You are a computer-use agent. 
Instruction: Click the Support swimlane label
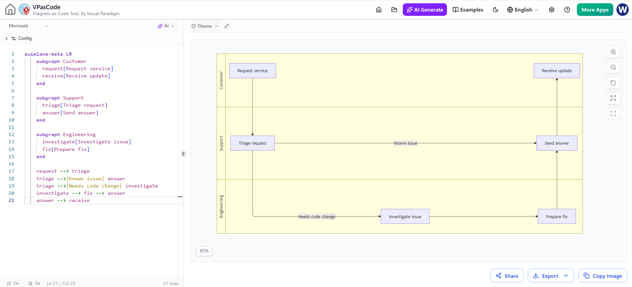pyautogui.click(x=221, y=143)
